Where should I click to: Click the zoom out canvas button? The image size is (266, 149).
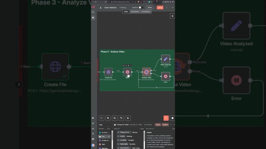(x=115, y=118)
